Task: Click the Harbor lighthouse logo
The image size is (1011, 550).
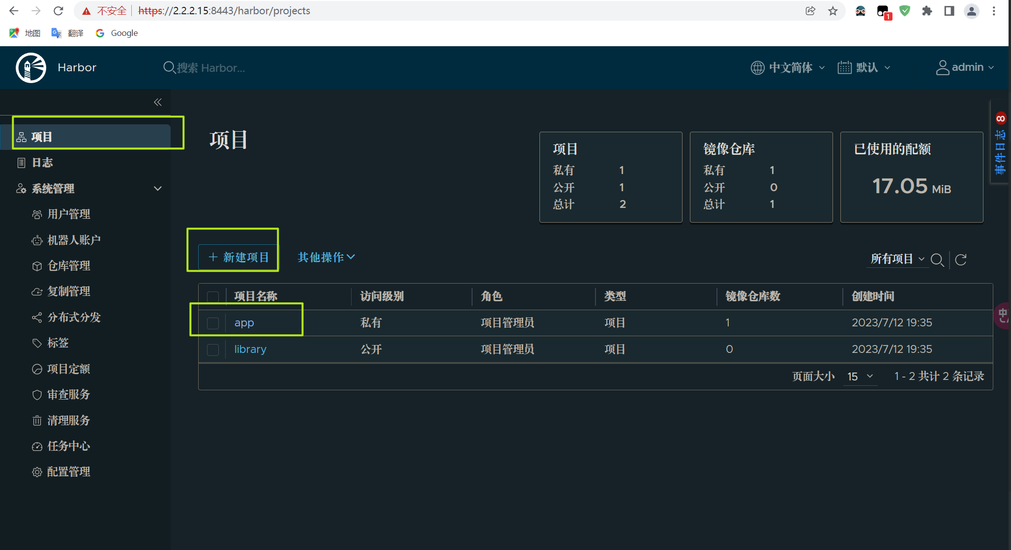Action: (31, 68)
